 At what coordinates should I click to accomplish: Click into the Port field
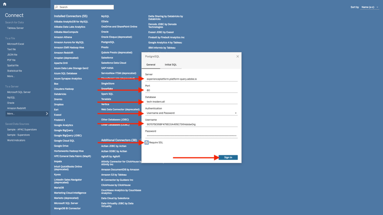[192, 90]
